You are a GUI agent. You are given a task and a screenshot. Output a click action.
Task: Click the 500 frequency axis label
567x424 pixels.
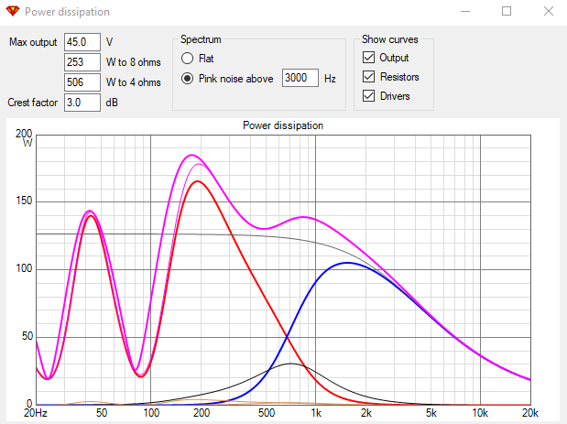(267, 413)
